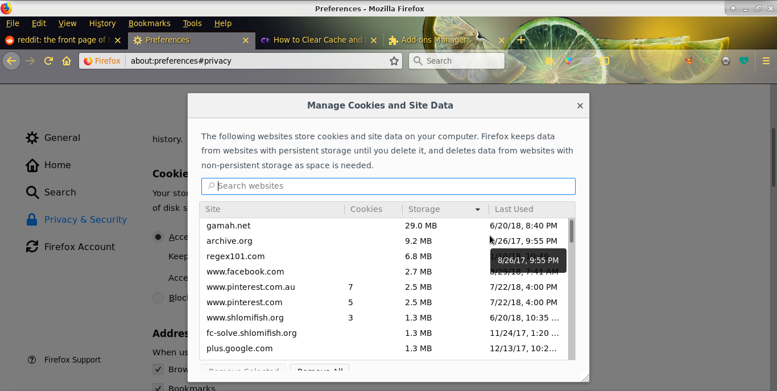Screen dimensions: 777x391
Task: Toggle the sidebar from the toolbar
Action: (605, 61)
